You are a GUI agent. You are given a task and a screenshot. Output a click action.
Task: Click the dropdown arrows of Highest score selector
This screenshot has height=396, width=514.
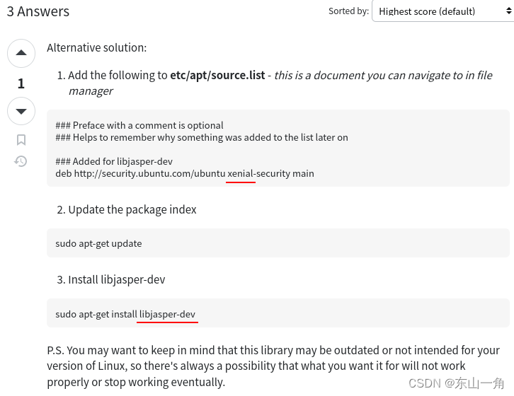(x=508, y=11)
